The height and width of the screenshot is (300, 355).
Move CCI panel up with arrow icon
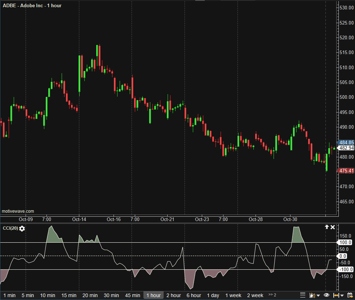[327, 227]
